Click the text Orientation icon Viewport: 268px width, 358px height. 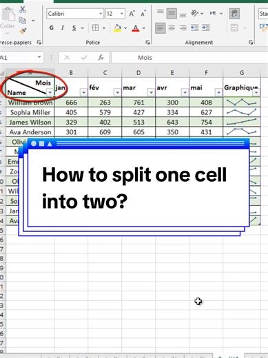[195, 13]
